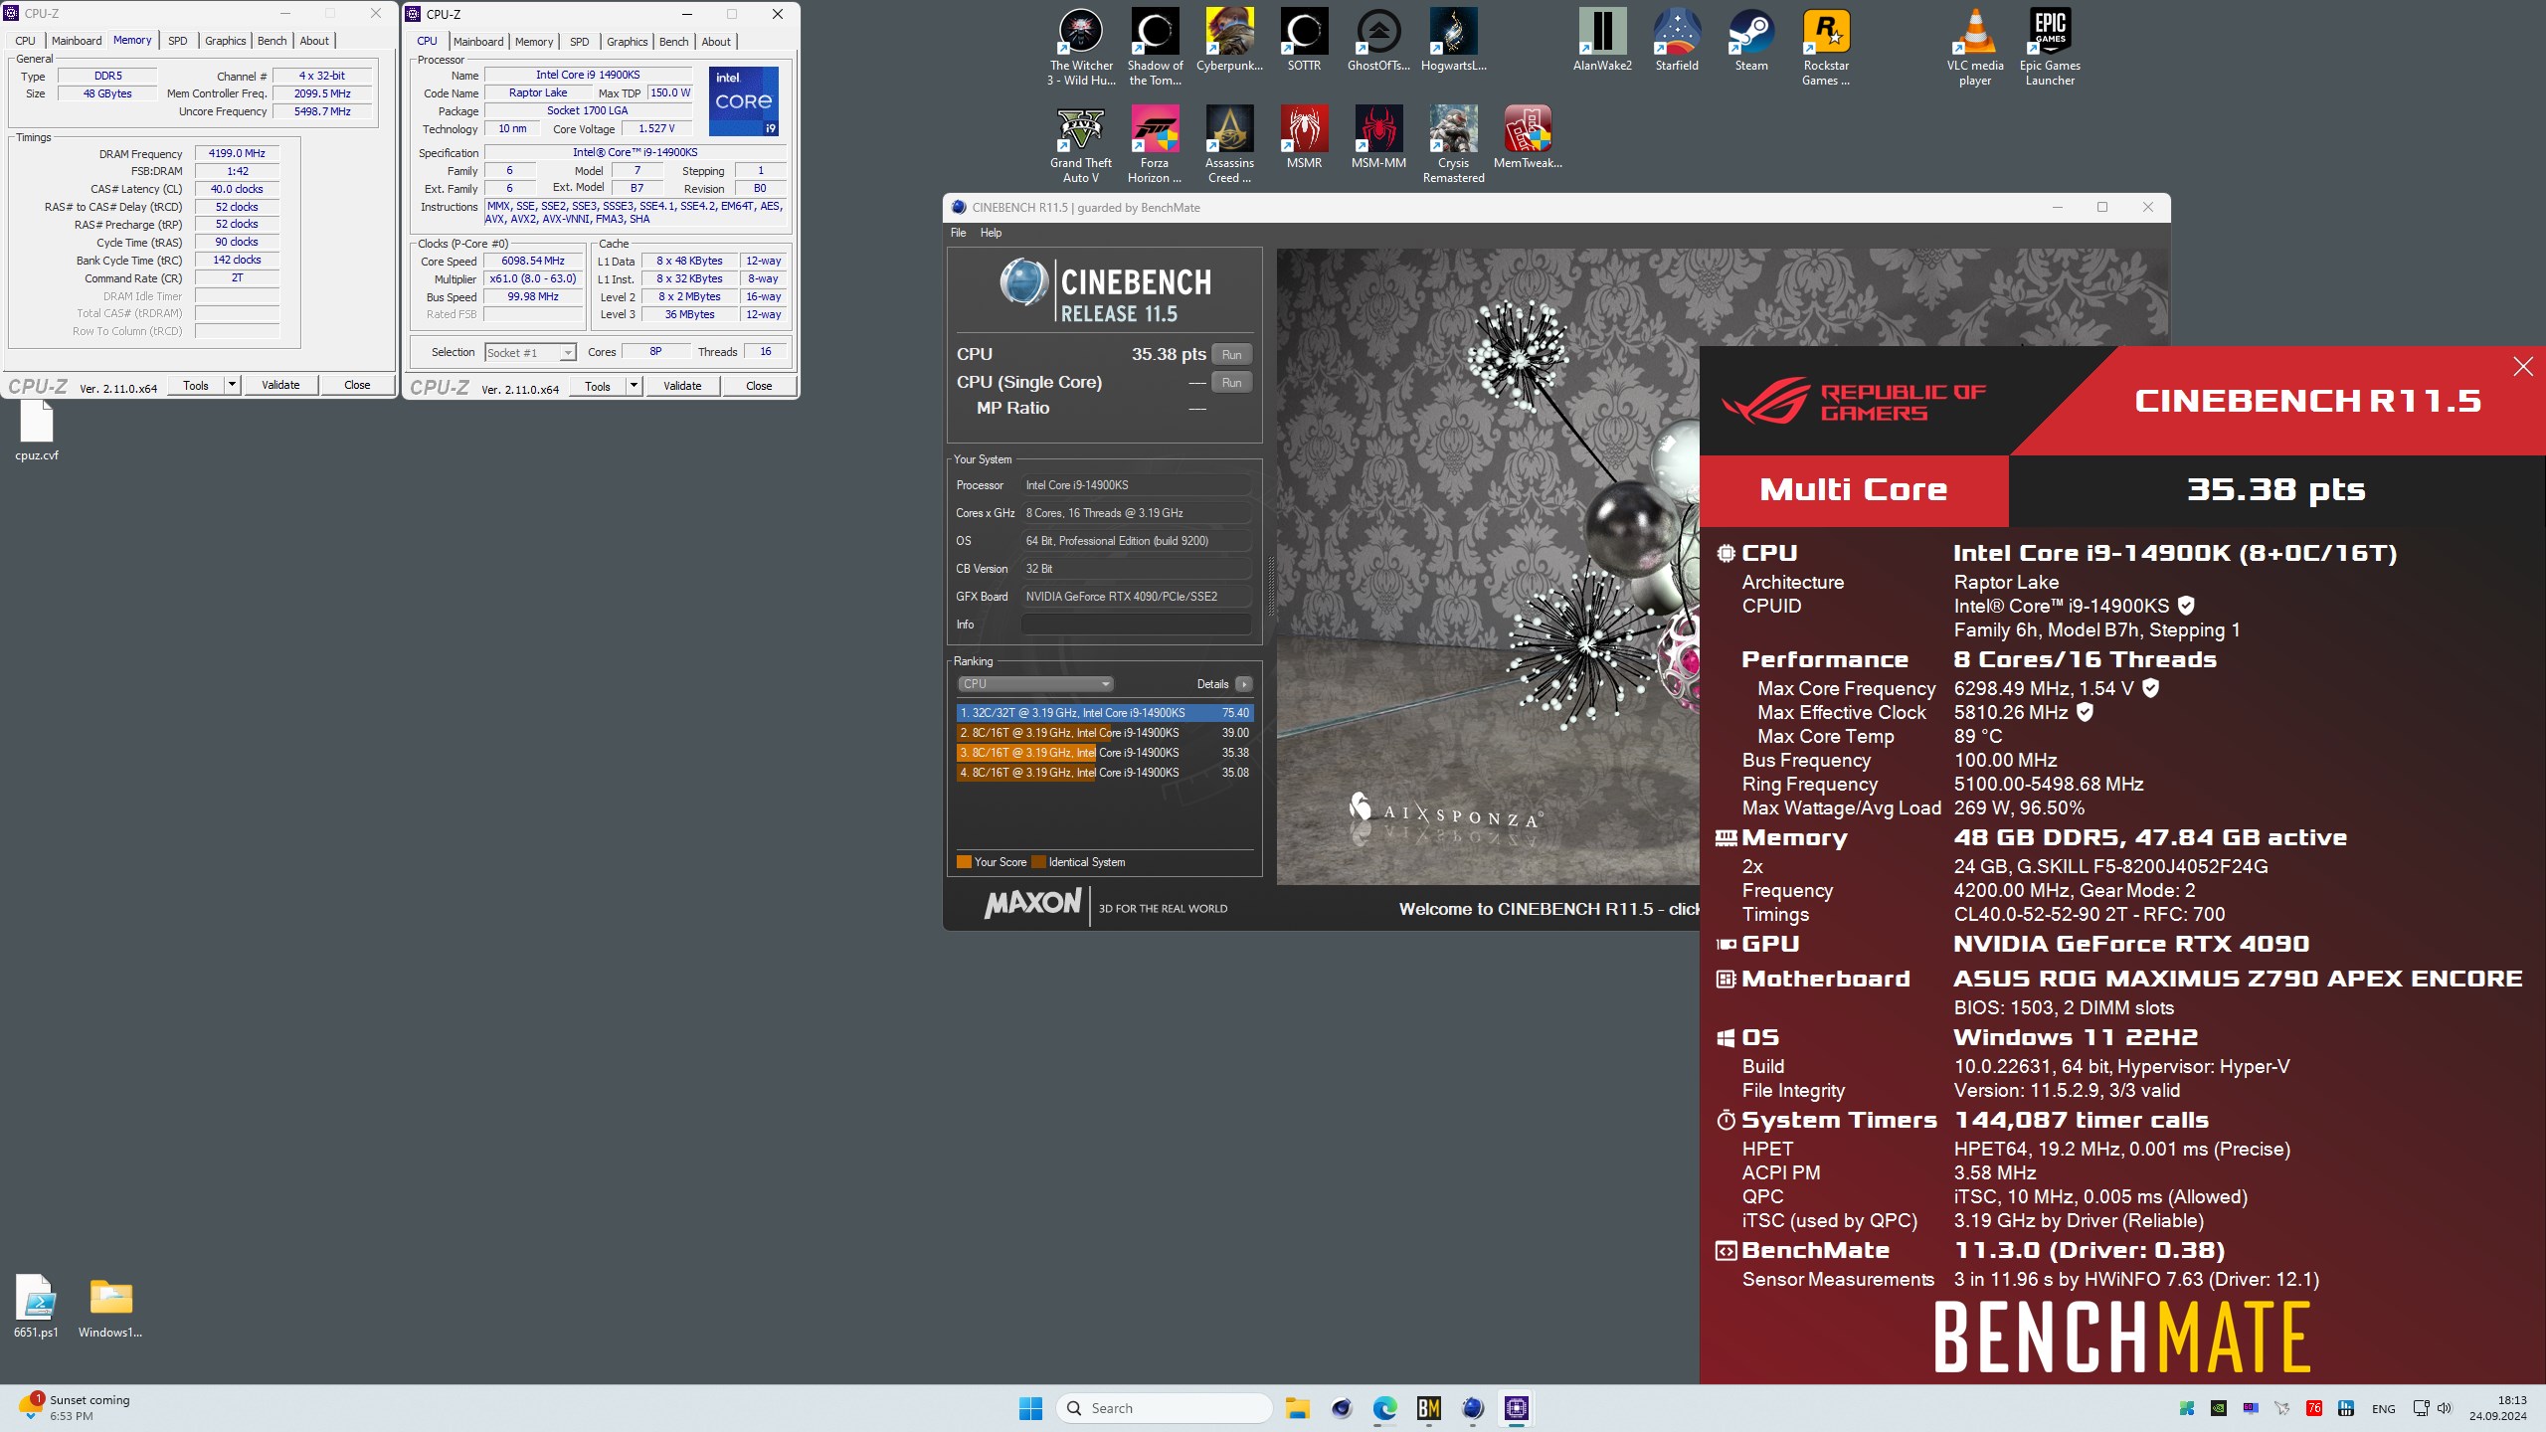Click the NVIDIA tray icon
Screen dimensions: 2546x1432
(2219, 1408)
